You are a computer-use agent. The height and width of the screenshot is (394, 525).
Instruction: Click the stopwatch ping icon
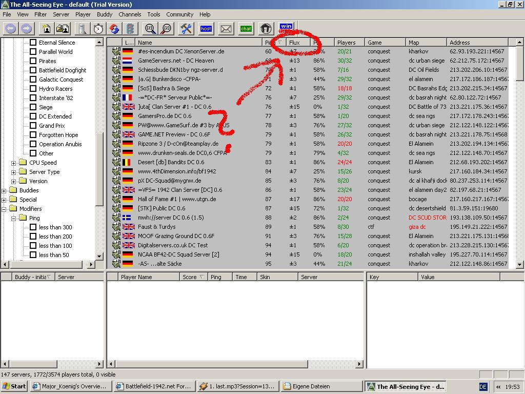click(98, 29)
